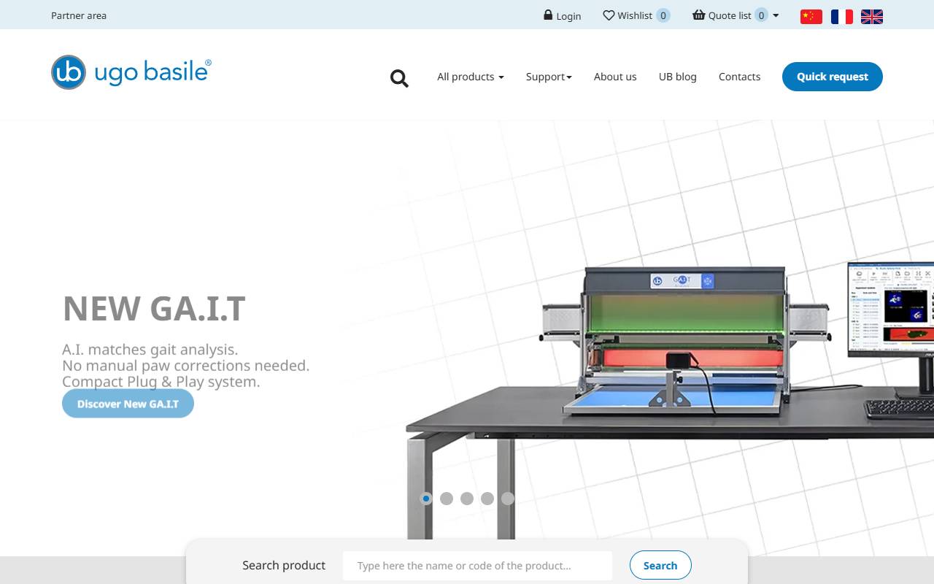Image resolution: width=934 pixels, height=584 pixels.
Task: Click the Ugo Basile logo
Action: pyautogui.click(x=131, y=72)
